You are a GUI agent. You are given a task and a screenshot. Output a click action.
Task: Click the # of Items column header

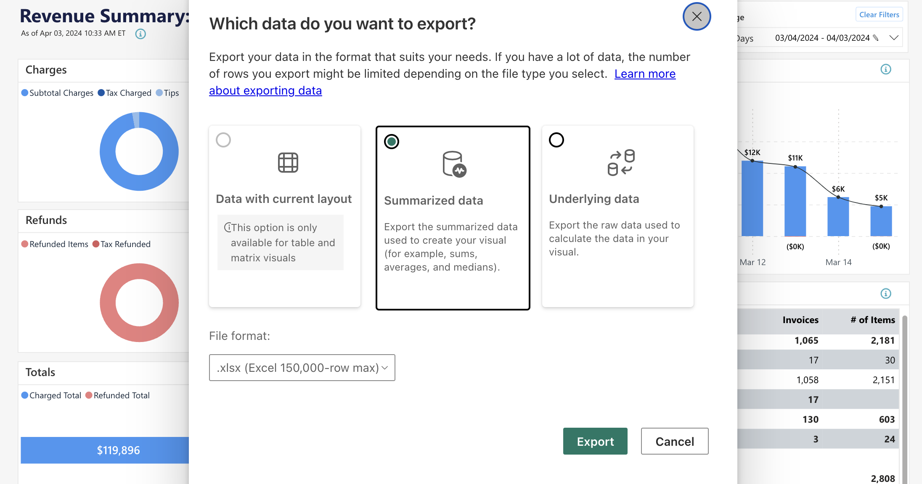873,320
